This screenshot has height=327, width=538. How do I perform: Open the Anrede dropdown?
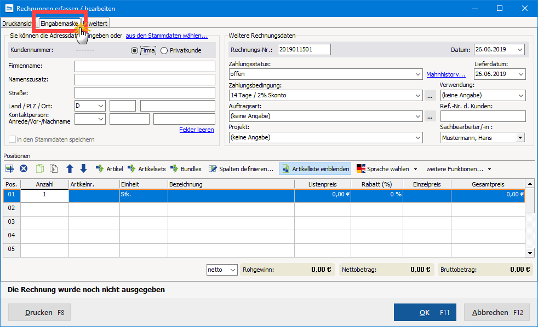[x=90, y=119]
